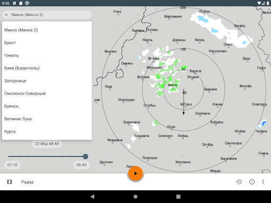Pick Смоленск-Северный from the list

click(x=47, y=94)
